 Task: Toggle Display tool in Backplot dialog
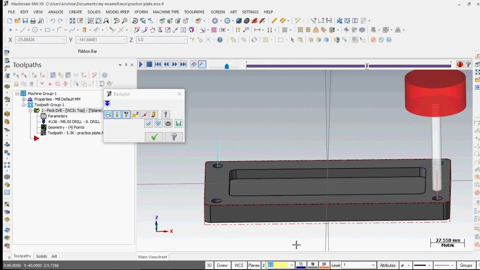[117, 115]
